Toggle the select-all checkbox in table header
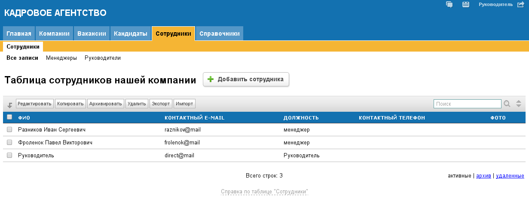 point(9,117)
